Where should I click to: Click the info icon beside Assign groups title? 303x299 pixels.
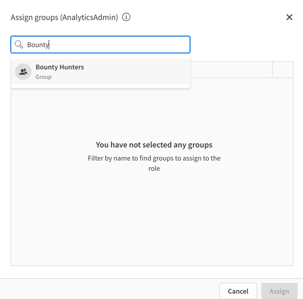coord(126,17)
